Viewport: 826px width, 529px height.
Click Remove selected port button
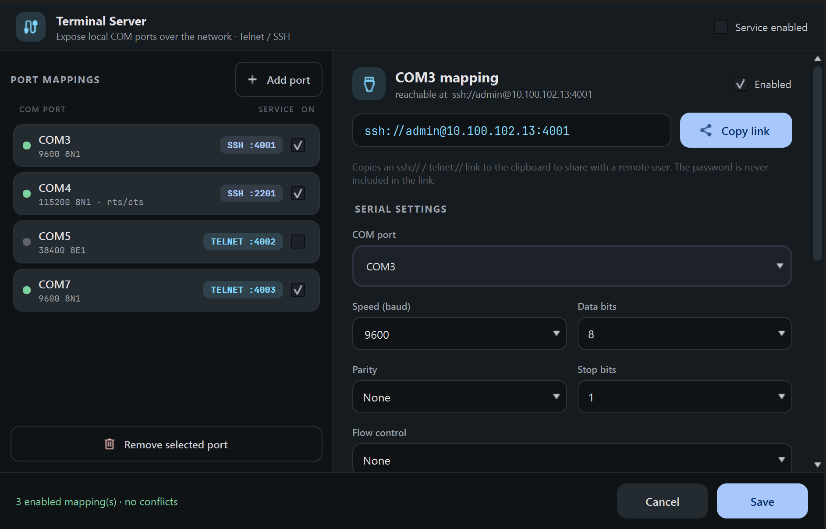click(x=167, y=444)
